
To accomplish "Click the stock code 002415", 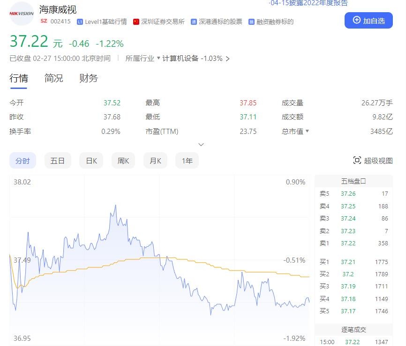I will pyautogui.click(x=60, y=22).
